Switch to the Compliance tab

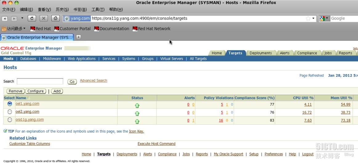point(307,53)
